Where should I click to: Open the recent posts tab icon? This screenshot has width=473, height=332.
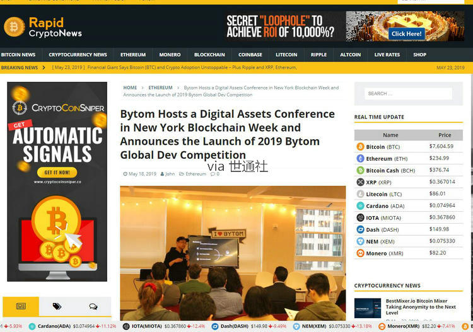21,306
